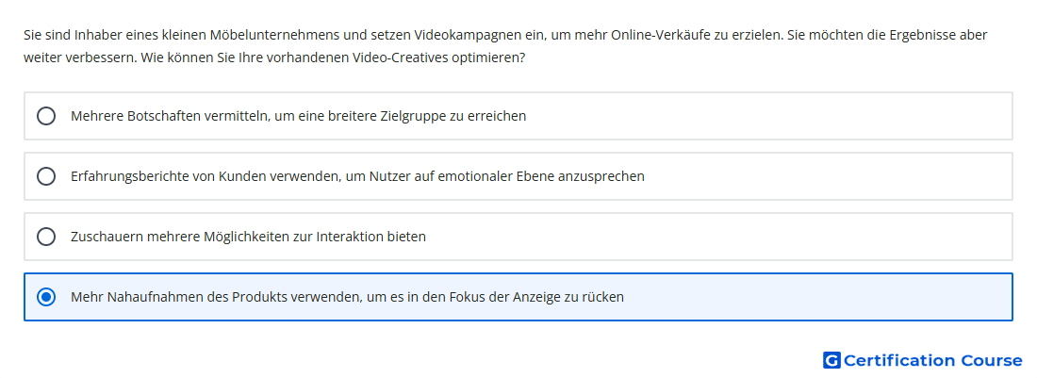Click the words 'Fokus der Anzeige' in last answer
The image size is (1037, 378).
(478, 297)
